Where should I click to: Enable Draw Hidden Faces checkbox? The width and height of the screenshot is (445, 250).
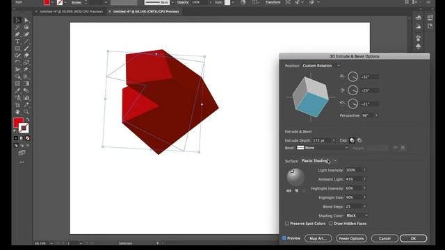pyautogui.click(x=331, y=224)
